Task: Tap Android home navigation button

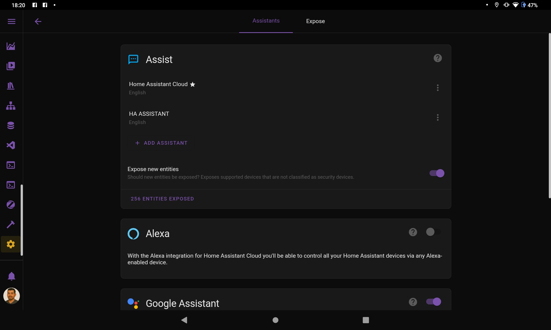Action: pyautogui.click(x=275, y=320)
